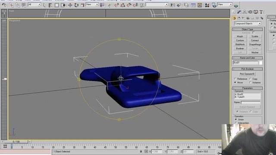Click the Mirror tool icon

[172, 5]
